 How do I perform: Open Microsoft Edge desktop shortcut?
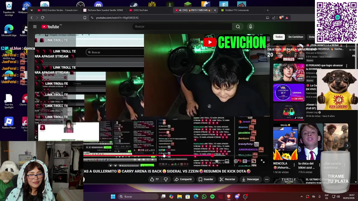(9, 31)
